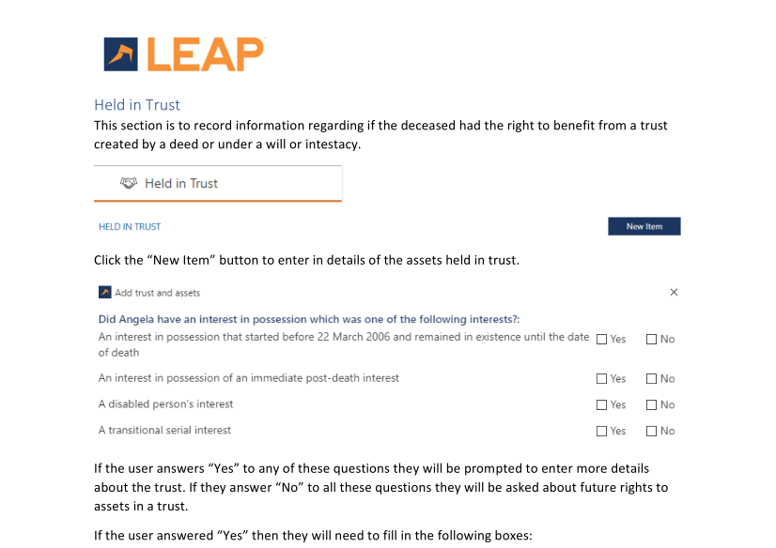
Task: Select No for disabled person's interest
Action: pyautogui.click(x=651, y=405)
